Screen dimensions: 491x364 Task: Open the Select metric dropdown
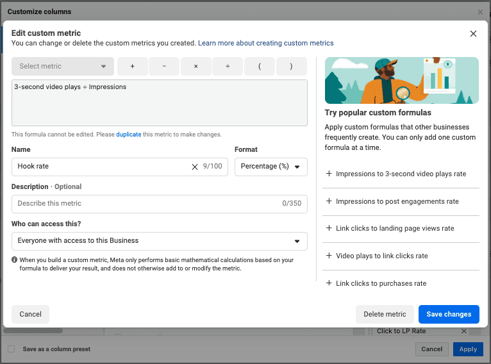[63, 66]
